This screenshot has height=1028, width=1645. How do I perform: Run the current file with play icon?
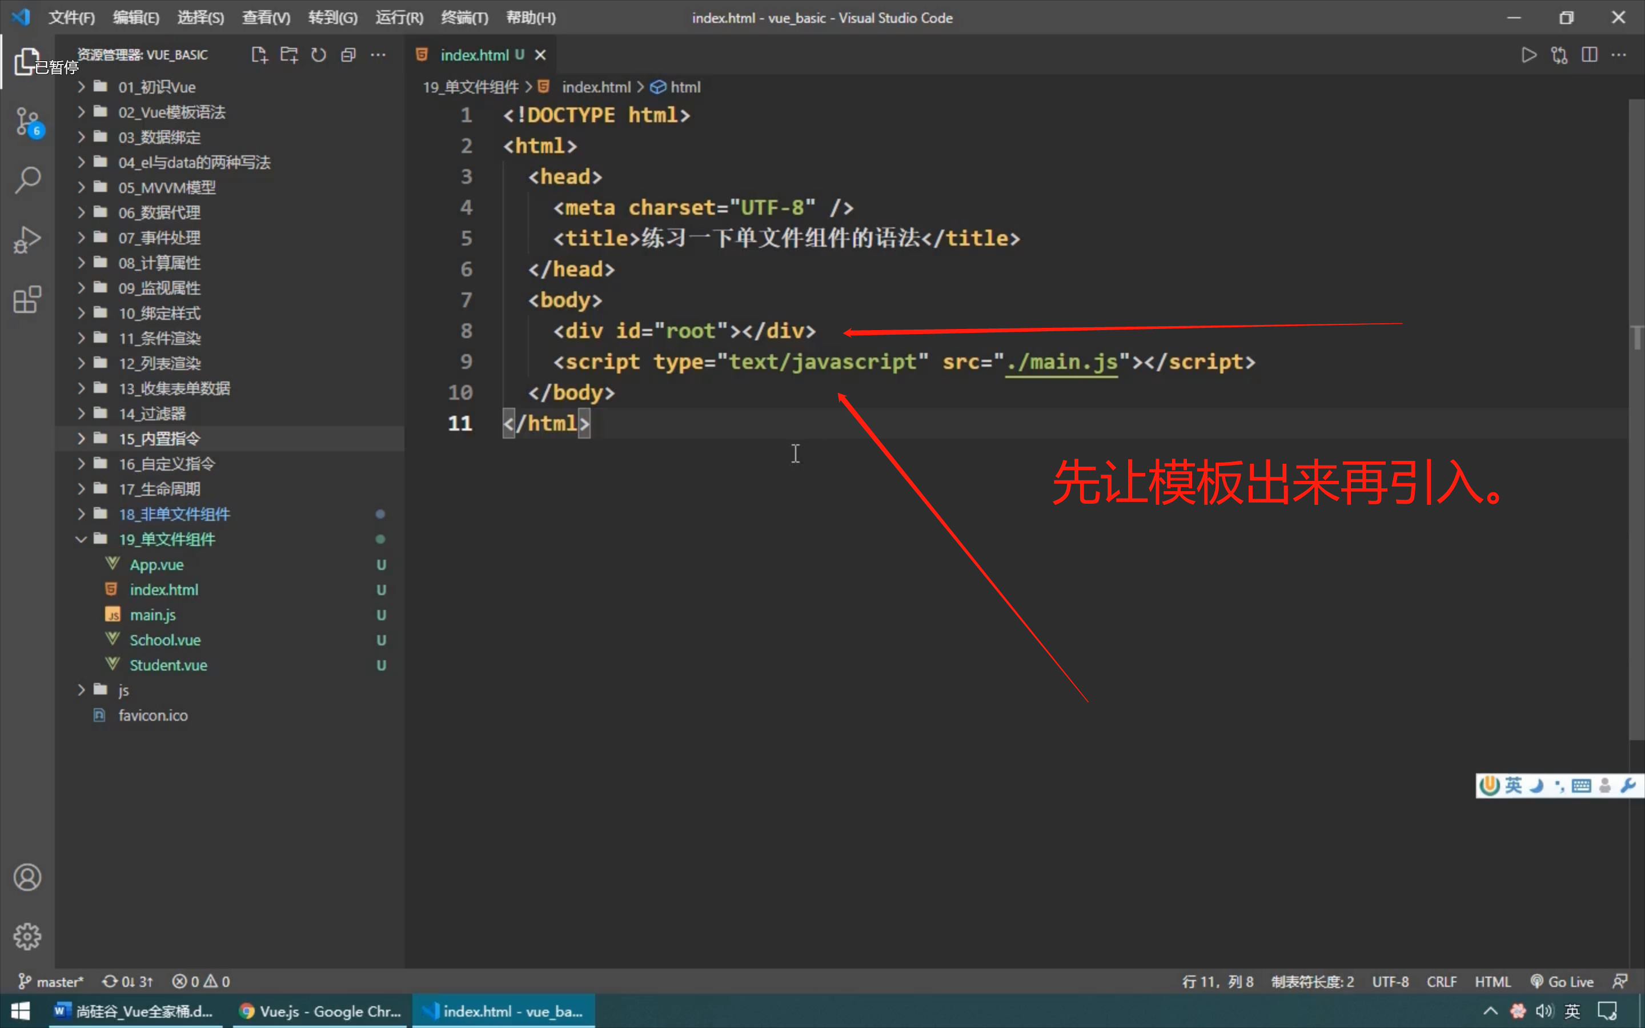(x=1528, y=55)
